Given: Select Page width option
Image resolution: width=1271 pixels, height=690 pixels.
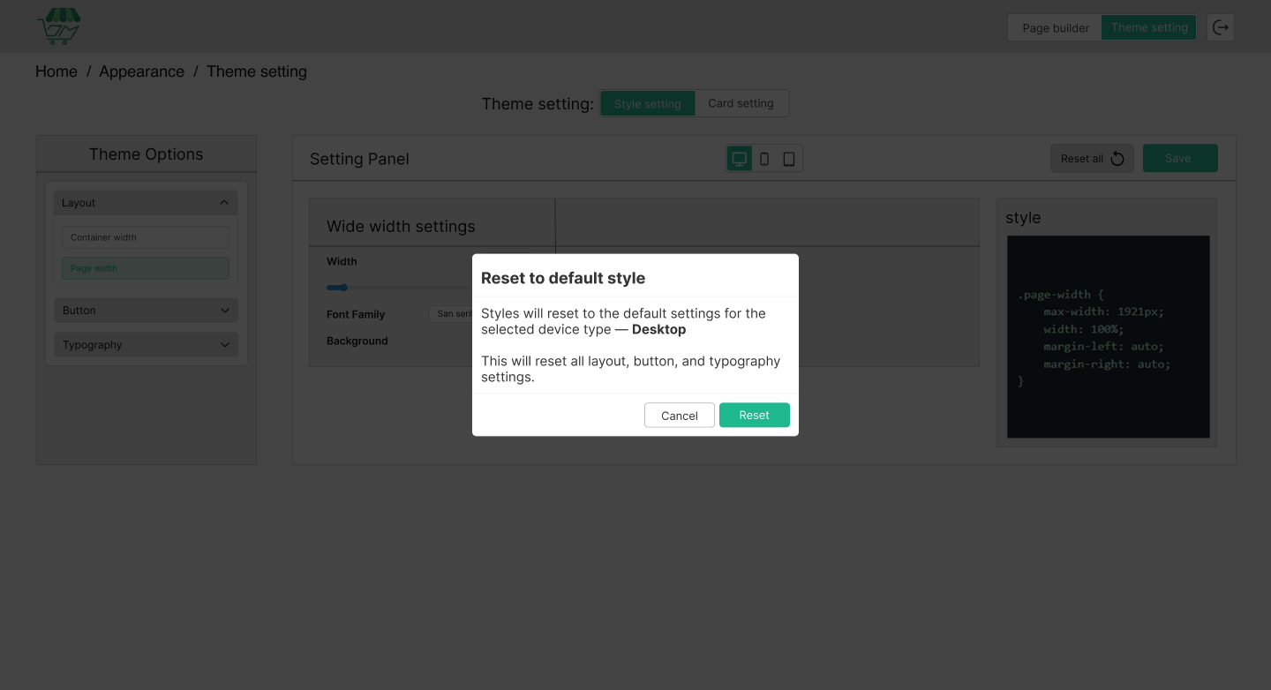Looking at the screenshot, I should [146, 268].
